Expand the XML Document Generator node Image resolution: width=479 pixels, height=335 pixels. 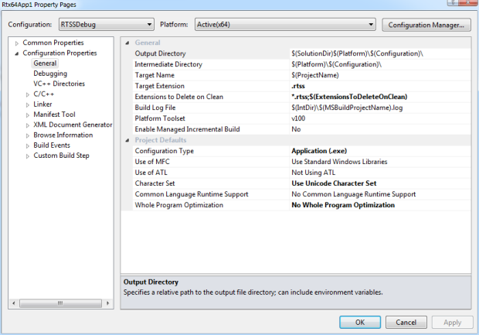tap(28, 125)
